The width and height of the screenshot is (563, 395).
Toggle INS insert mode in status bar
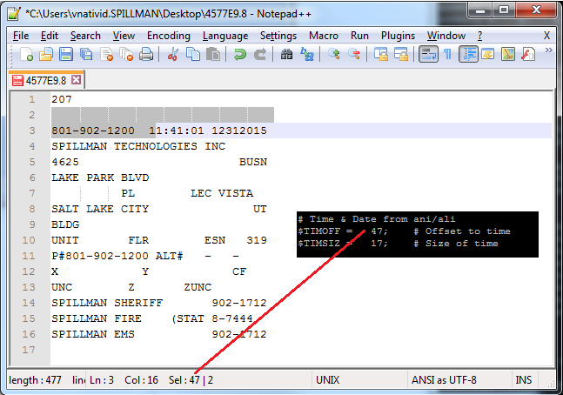524,380
